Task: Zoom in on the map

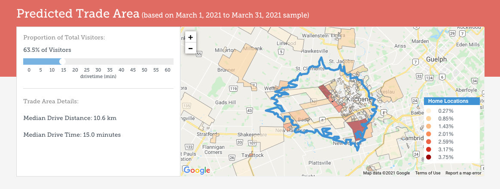Action: 190,37
